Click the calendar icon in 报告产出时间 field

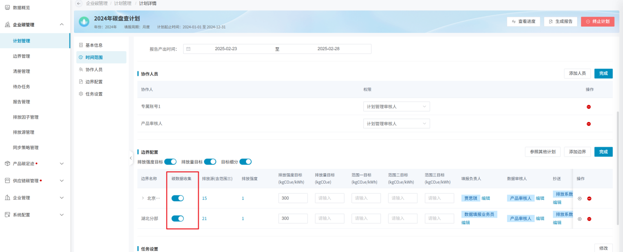point(188,49)
